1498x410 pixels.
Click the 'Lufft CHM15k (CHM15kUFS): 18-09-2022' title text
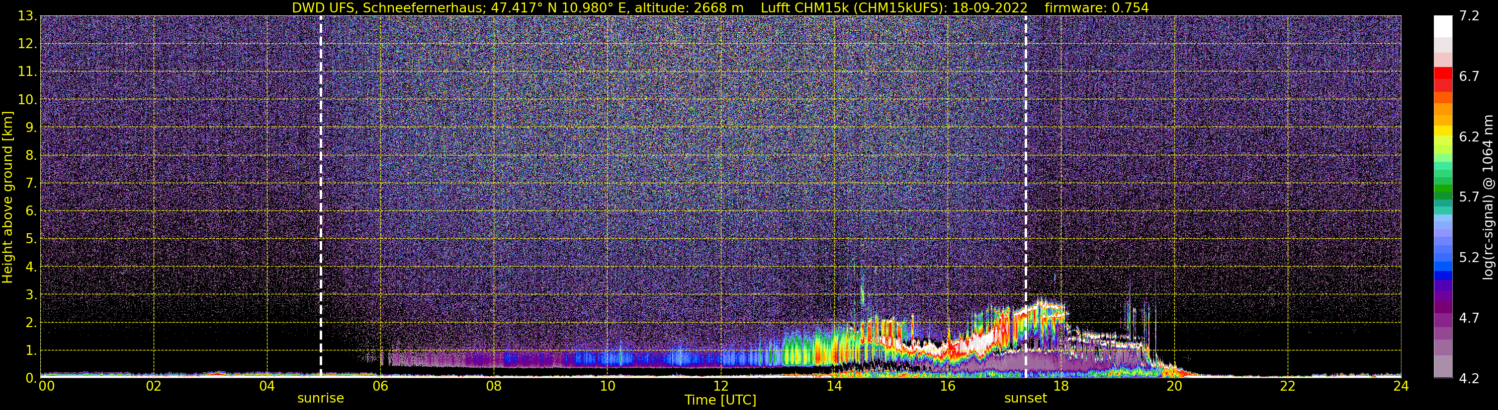coord(894,7)
